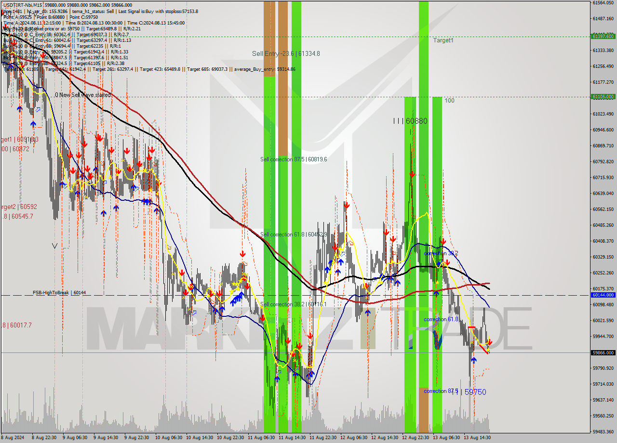Viewport: 617px width, 443px height.
Task: Click the 60408.380 price axis value
Action: tap(603, 241)
